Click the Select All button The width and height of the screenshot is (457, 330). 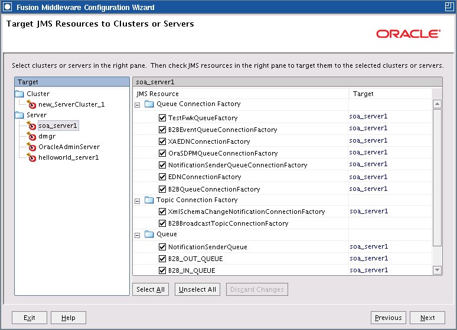[151, 289]
